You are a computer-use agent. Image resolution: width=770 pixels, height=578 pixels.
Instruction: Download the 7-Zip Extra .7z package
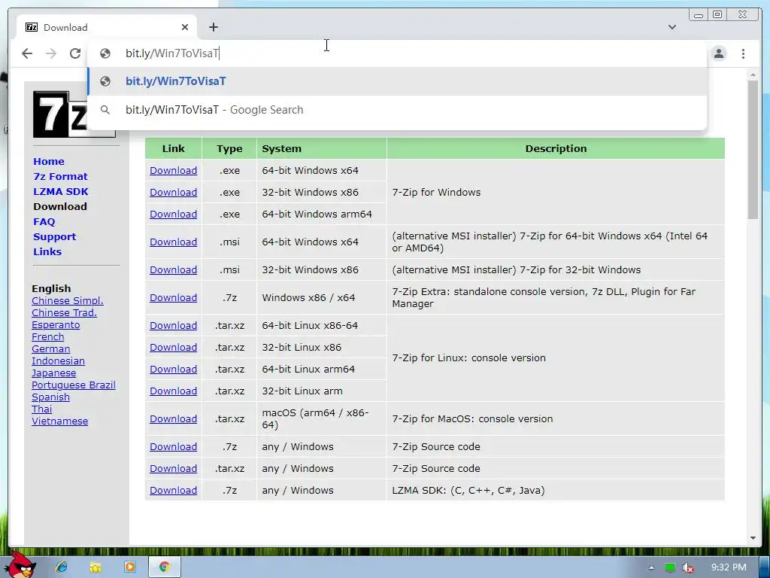[x=174, y=297]
